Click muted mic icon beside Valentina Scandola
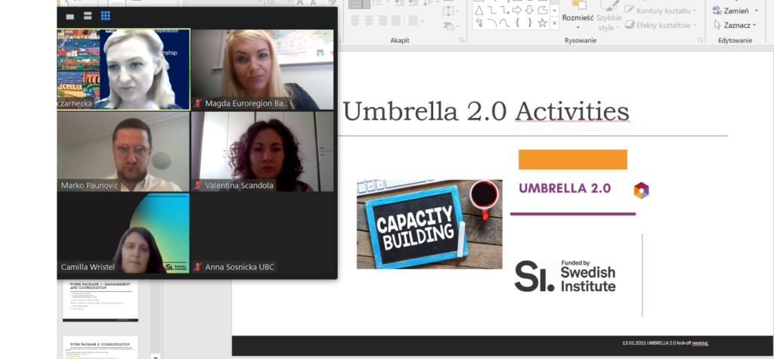 [x=198, y=186]
